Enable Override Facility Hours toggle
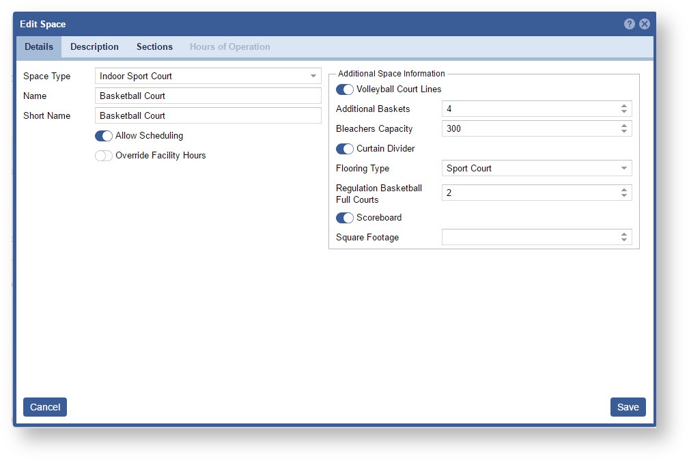This screenshot has width=689, height=461. pos(104,156)
